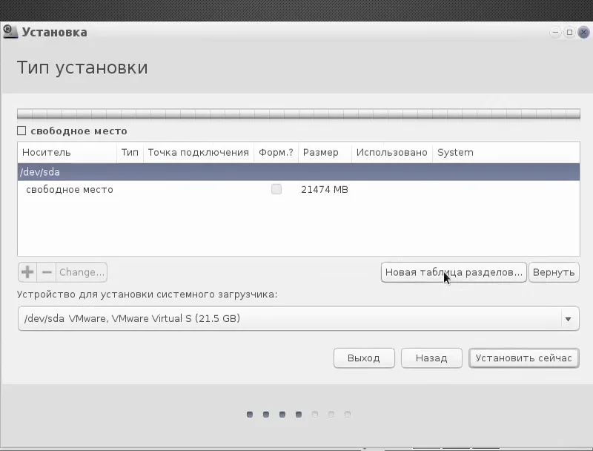Toggle the format checkbox in the free space row
The image size is (593, 451).
point(276,189)
